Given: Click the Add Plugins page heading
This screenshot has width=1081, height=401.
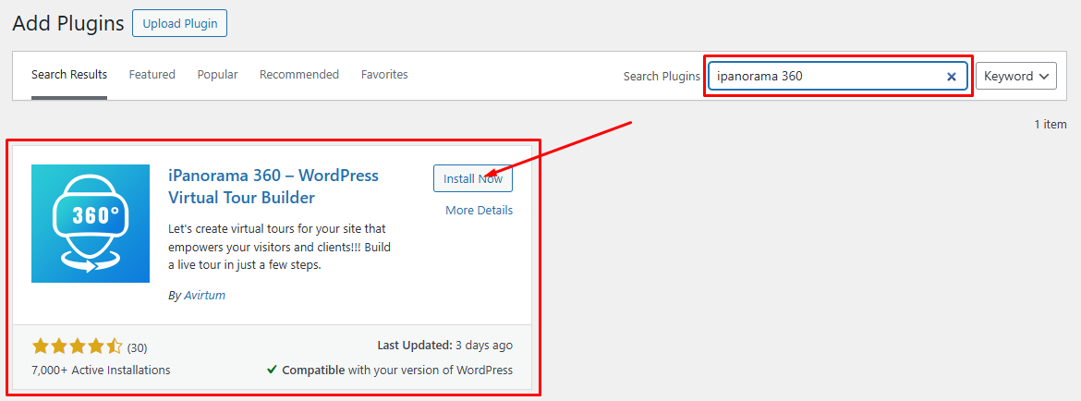Looking at the screenshot, I should (68, 23).
